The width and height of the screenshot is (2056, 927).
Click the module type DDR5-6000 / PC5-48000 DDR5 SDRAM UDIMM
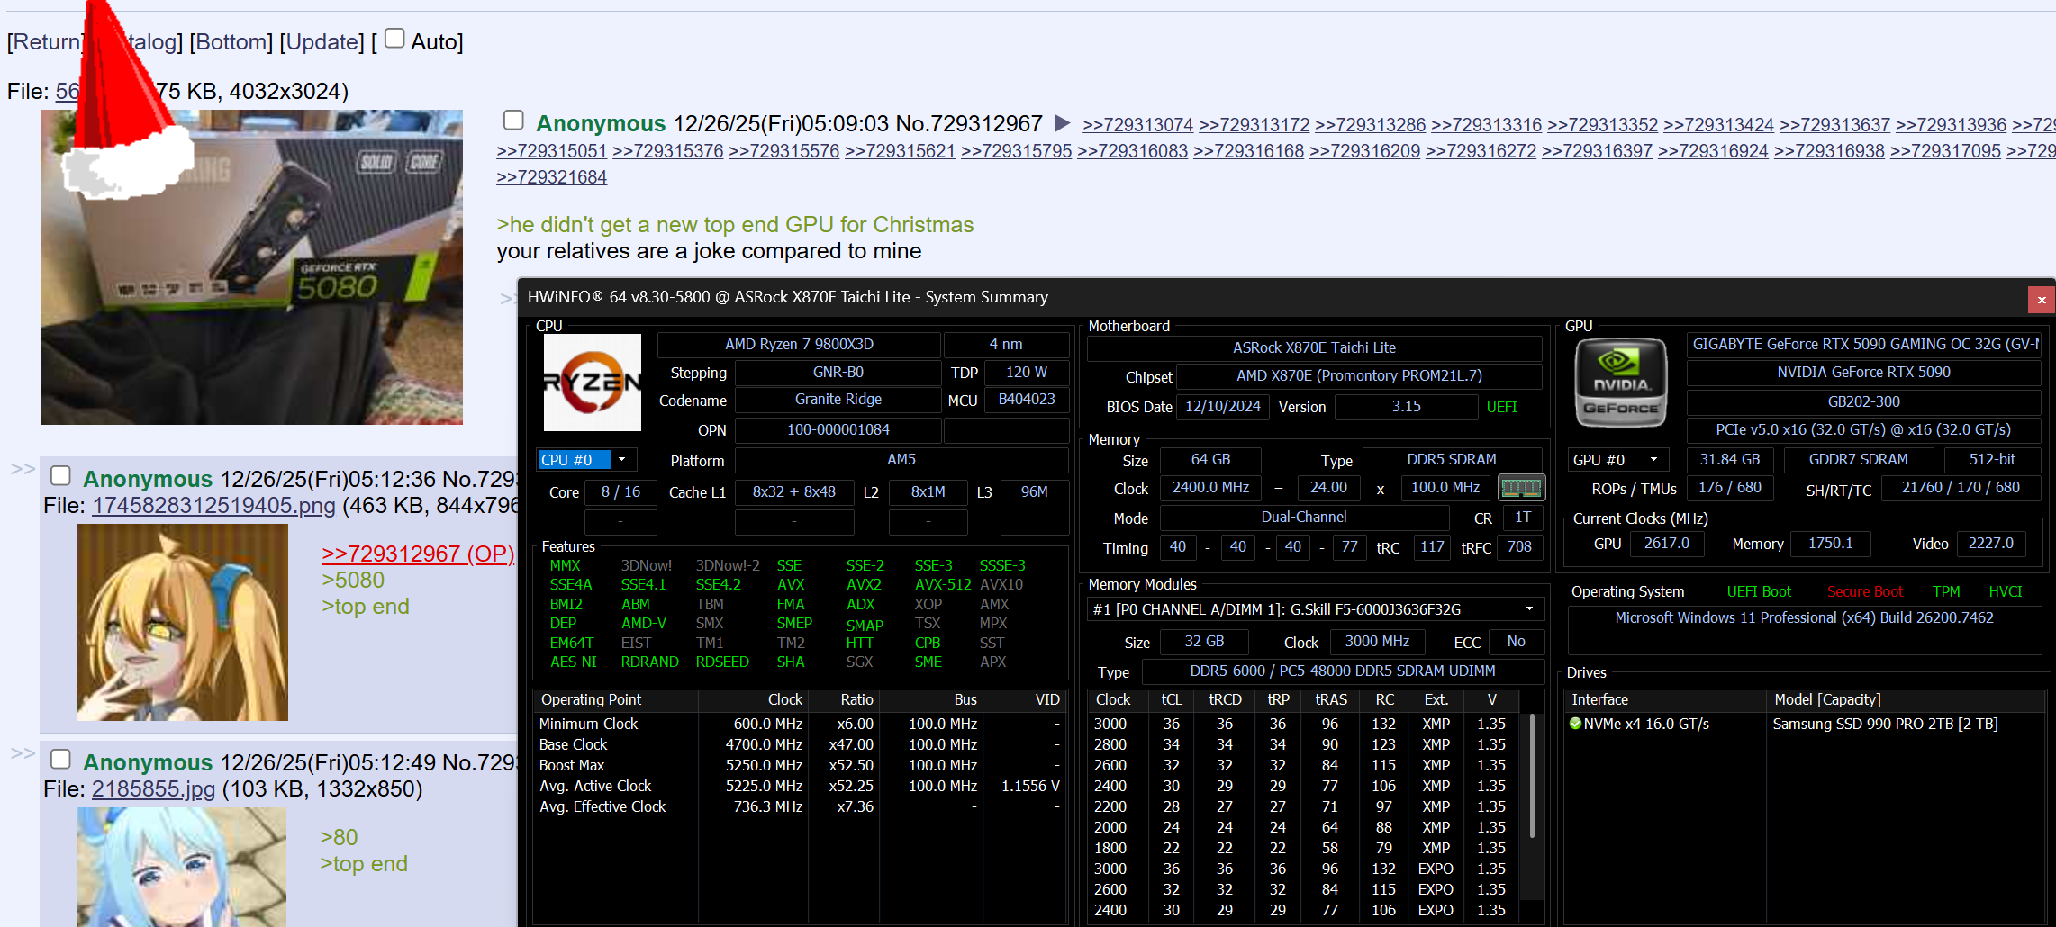coord(1343,671)
